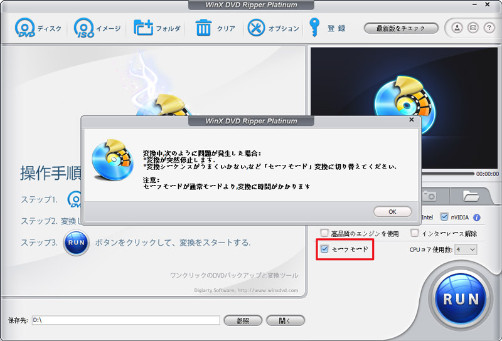Start conversion with big RUN button
The height and width of the screenshot is (341, 502).
(x=461, y=299)
